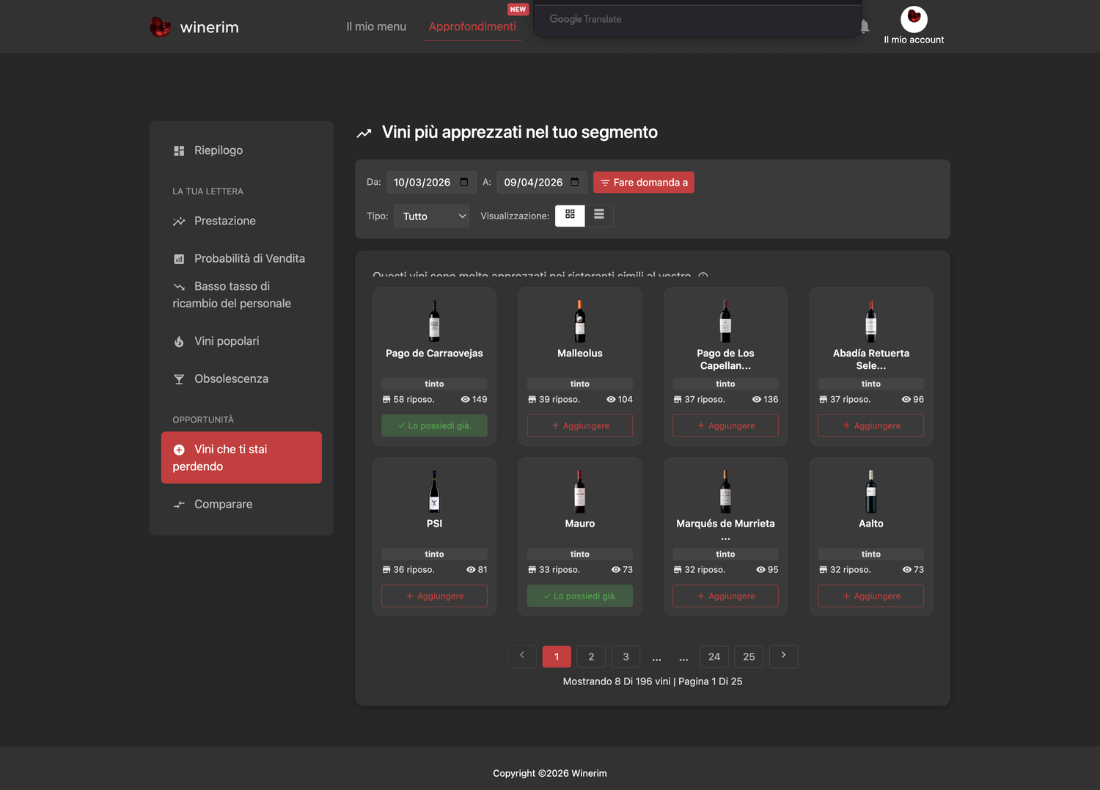
Task: Go to page 2
Action: (591, 656)
